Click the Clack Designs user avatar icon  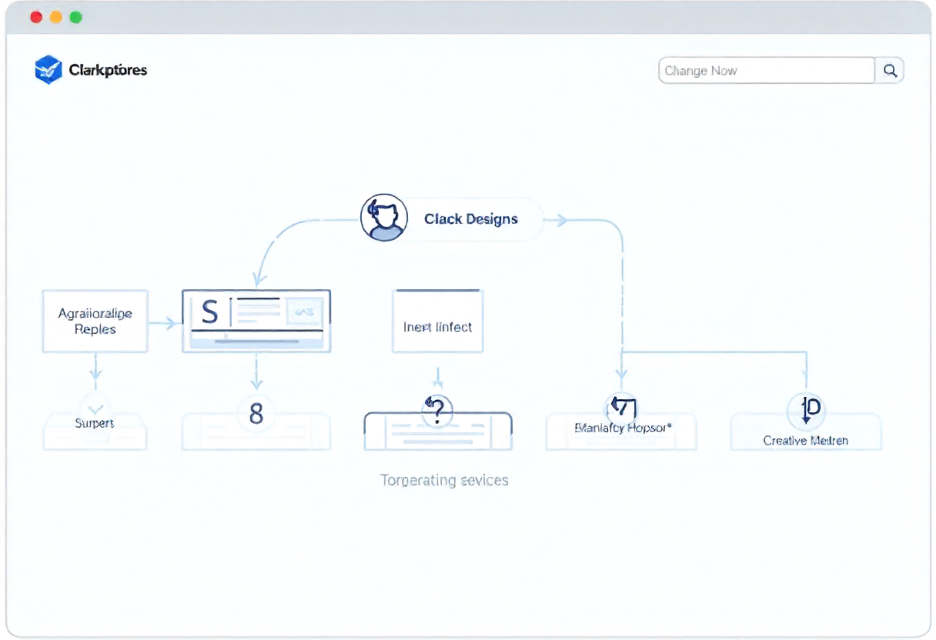tap(383, 218)
